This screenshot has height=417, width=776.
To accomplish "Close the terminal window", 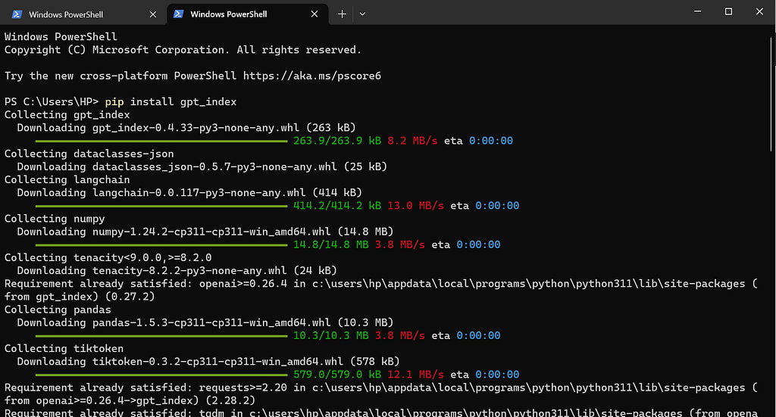I will 759,11.
